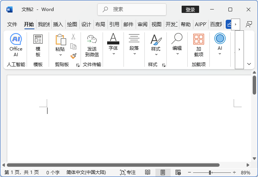Screen dimensions: 258x177
Task: Switch to the Mailings (邮件) tab
Action: [128, 24]
